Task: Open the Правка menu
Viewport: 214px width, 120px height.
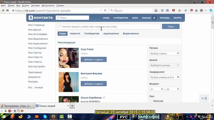Action: click(11, 5)
